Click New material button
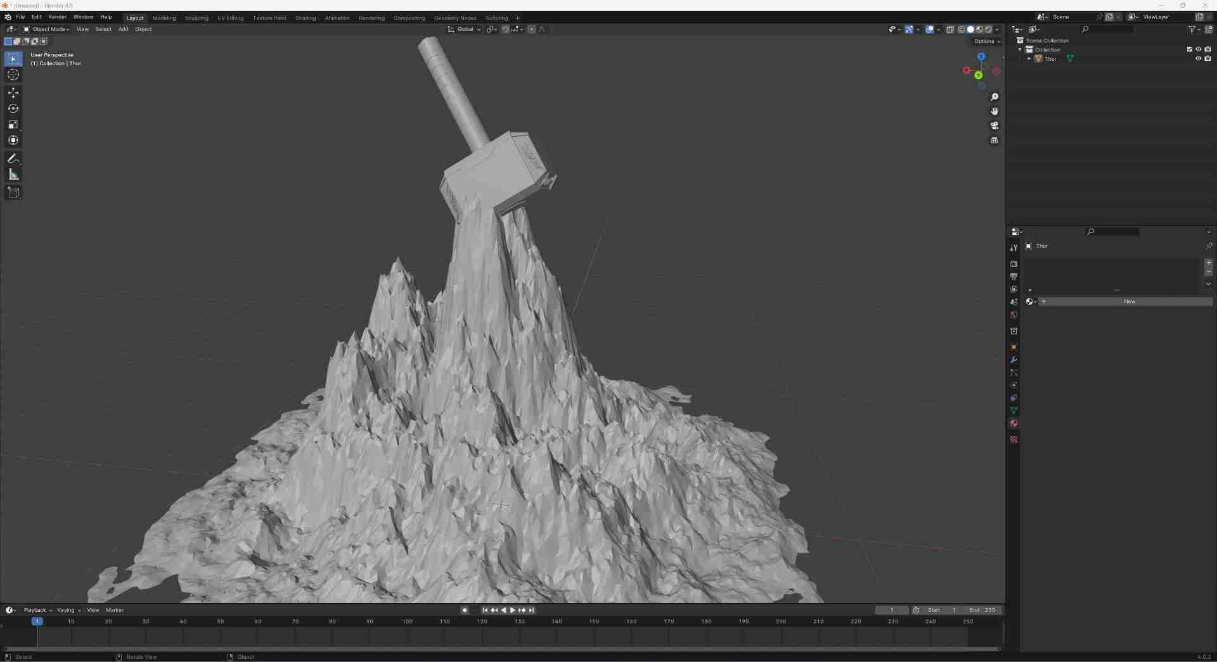This screenshot has width=1217, height=662. coord(1129,302)
